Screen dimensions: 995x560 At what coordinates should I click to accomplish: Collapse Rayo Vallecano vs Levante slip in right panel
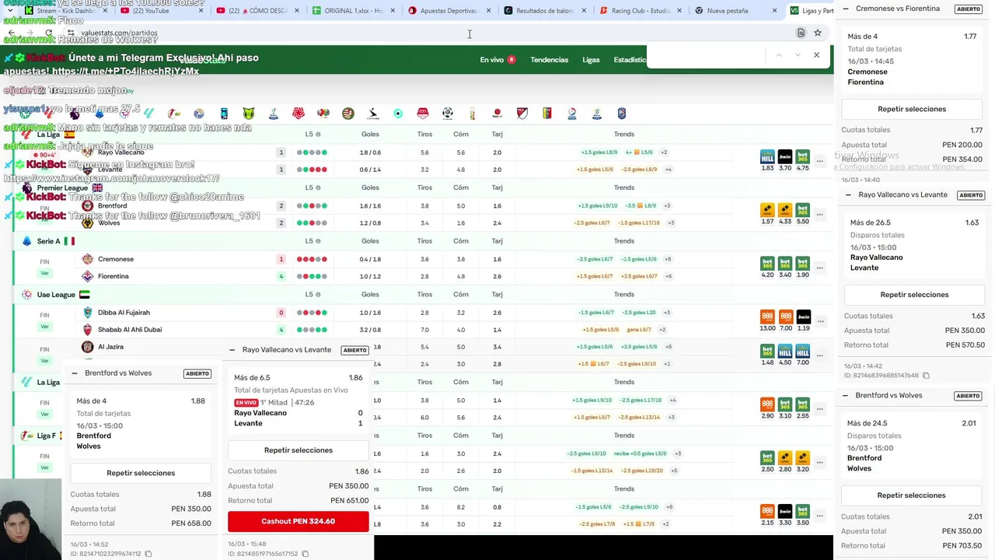point(848,195)
